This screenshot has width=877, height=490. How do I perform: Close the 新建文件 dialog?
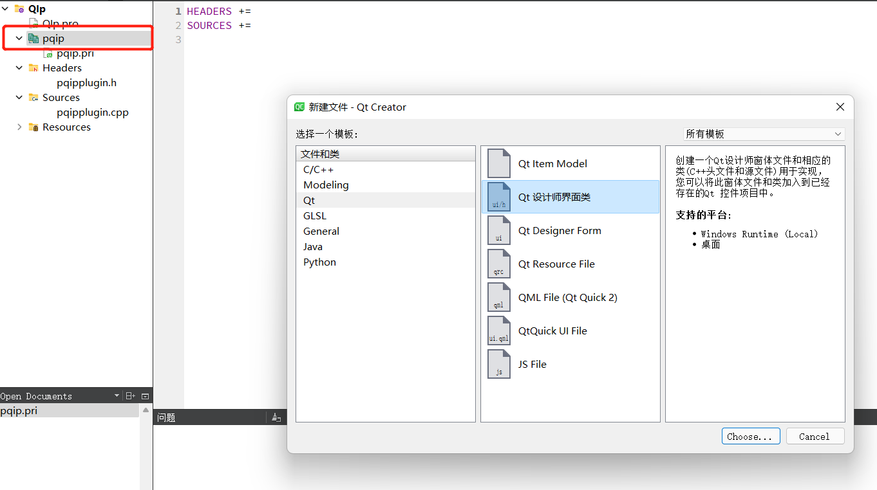[840, 107]
